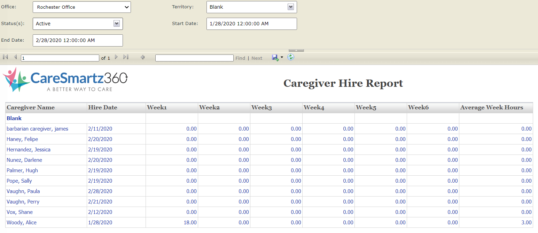Jump to last report page
The height and width of the screenshot is (233, 538).
pyautogui.click(x=126, y=57)
